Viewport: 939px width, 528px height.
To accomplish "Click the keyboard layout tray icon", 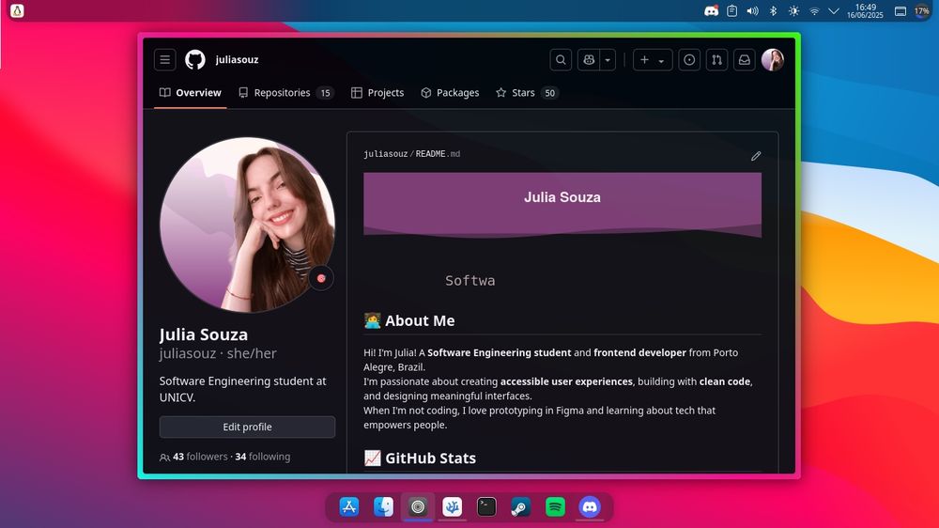I will click(x=901, y=10).
